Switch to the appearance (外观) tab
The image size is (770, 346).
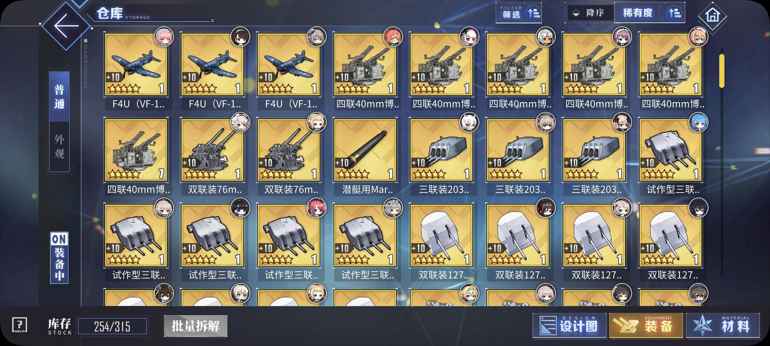[59, 147]
